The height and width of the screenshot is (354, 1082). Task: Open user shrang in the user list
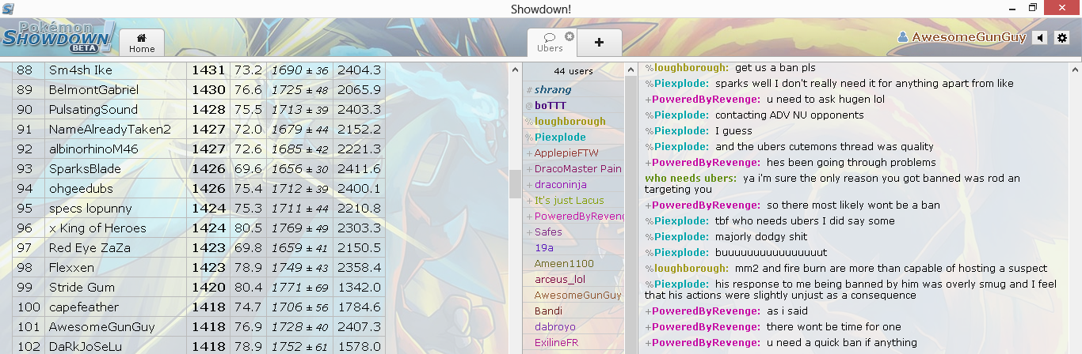552,90
